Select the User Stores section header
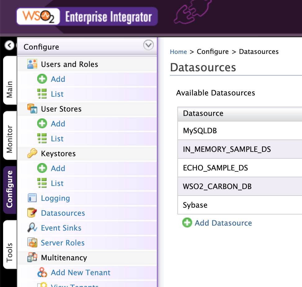The image size is (302, 287). (x=87, y=109)
